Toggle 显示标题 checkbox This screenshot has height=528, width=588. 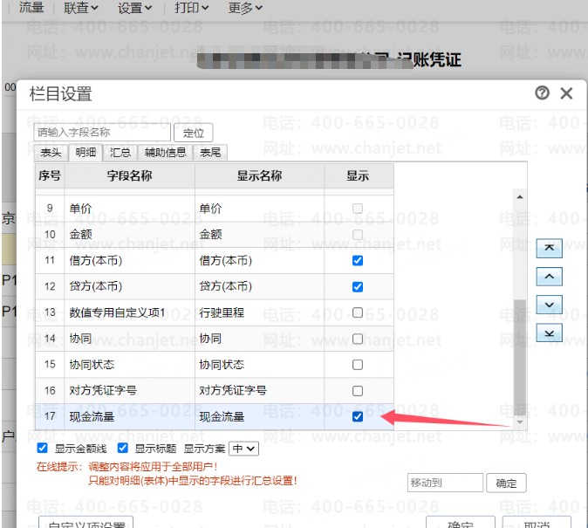pos(123,448)
